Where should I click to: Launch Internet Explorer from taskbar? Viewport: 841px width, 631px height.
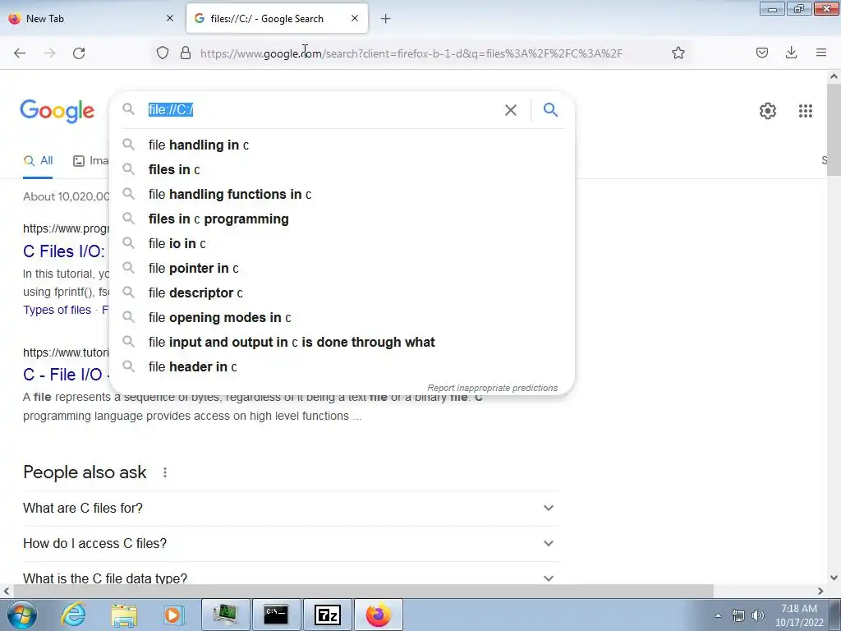click(x=73, y=615)
